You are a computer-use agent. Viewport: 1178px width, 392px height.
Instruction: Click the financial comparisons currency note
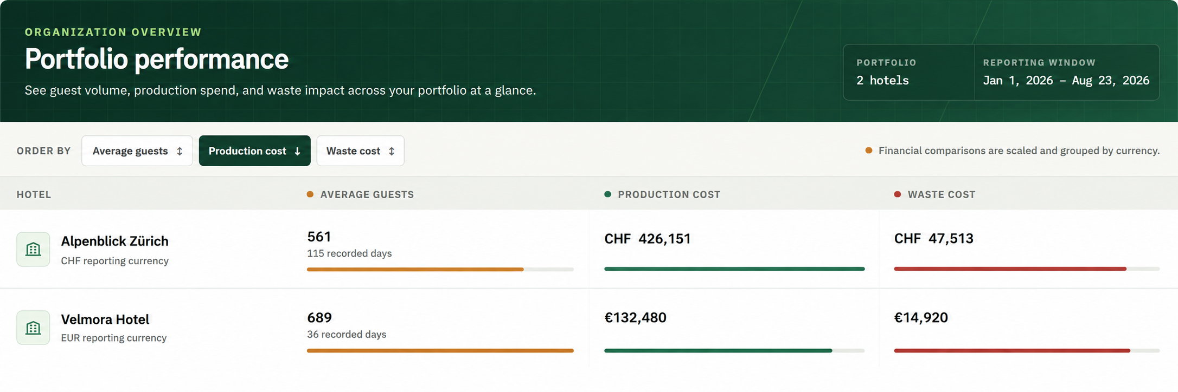click(1019, 151)
